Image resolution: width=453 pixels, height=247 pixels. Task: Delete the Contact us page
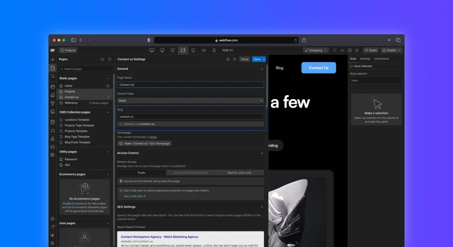(x=234, y=59)
